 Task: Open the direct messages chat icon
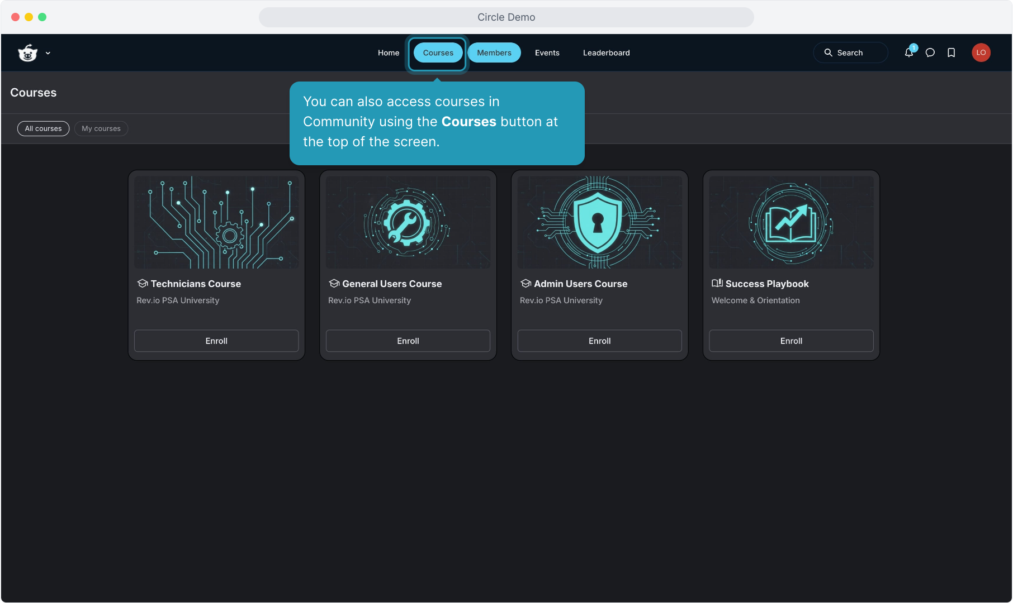coord(930,52)
